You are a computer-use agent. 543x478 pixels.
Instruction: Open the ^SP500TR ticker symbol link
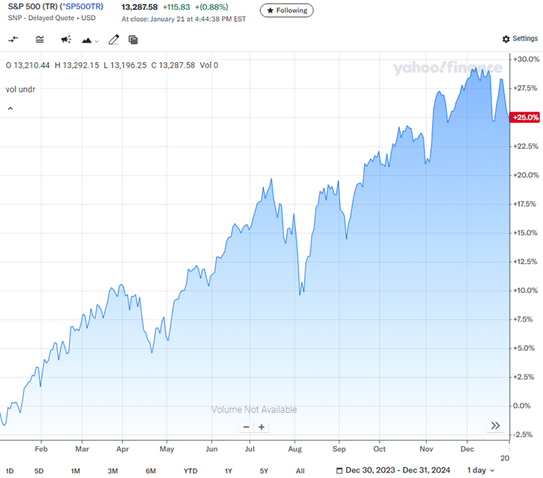click(x=81, y=6)
